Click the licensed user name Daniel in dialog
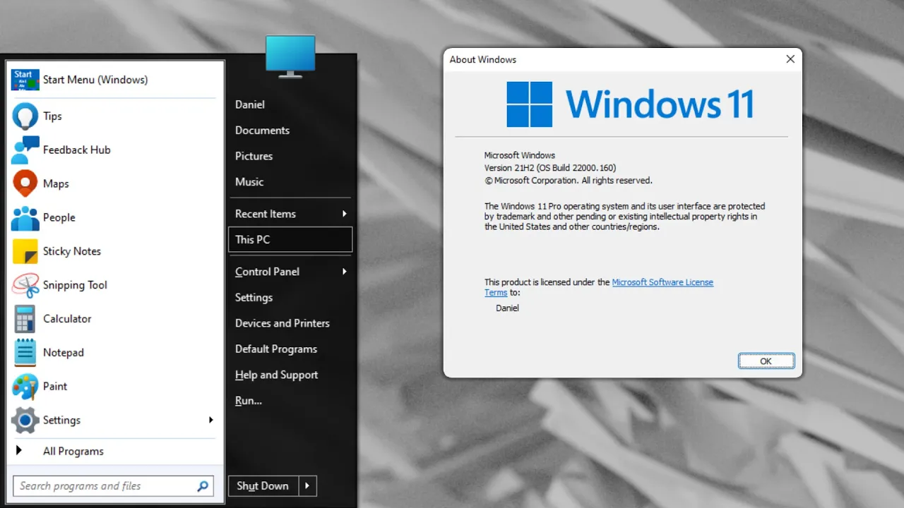The width and height of the screenshot is (904, 508). (508, 308)
